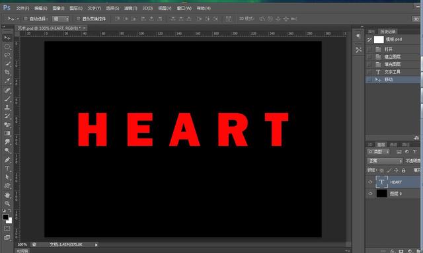Open status bar document info arrow

click(x=96, y=245)
